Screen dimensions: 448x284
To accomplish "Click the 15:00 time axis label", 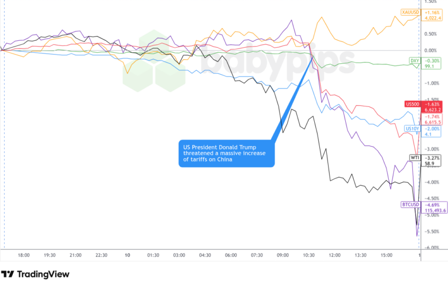I will [x=386, y=255].
